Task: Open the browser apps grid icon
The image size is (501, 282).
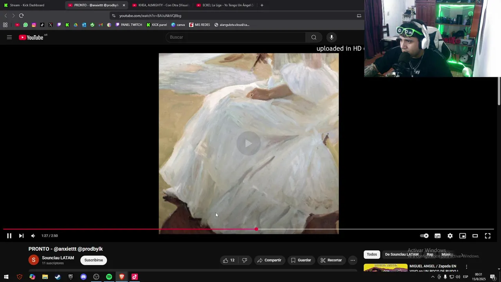Action: coord(5,25)
